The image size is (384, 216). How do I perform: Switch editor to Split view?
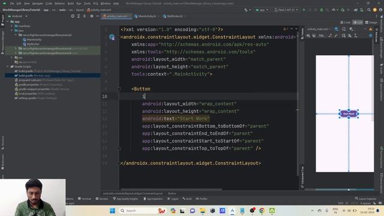(x=358, y=22)
